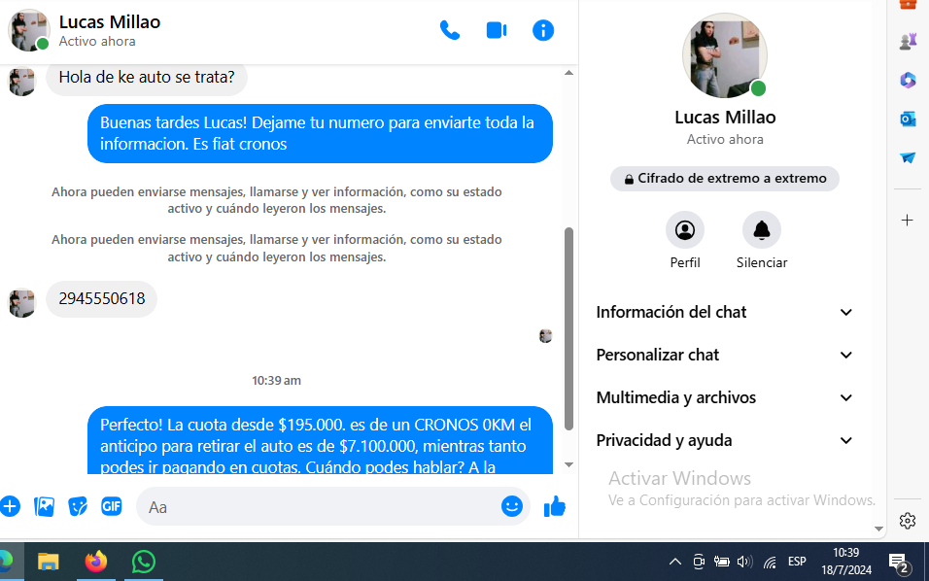929x581 pixels.
Task: Open WhatsApp from the taskbar
Action: (x=144, y=561)
